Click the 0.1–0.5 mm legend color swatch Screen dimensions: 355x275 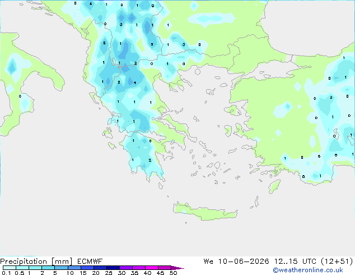coord(10,268)
